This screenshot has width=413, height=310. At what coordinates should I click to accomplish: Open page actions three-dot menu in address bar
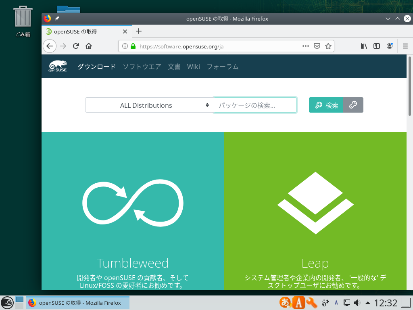click(306, 46)
